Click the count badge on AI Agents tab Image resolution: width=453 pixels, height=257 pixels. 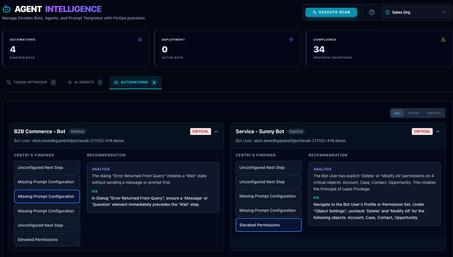pyautogui.click(x=100, y=82)
